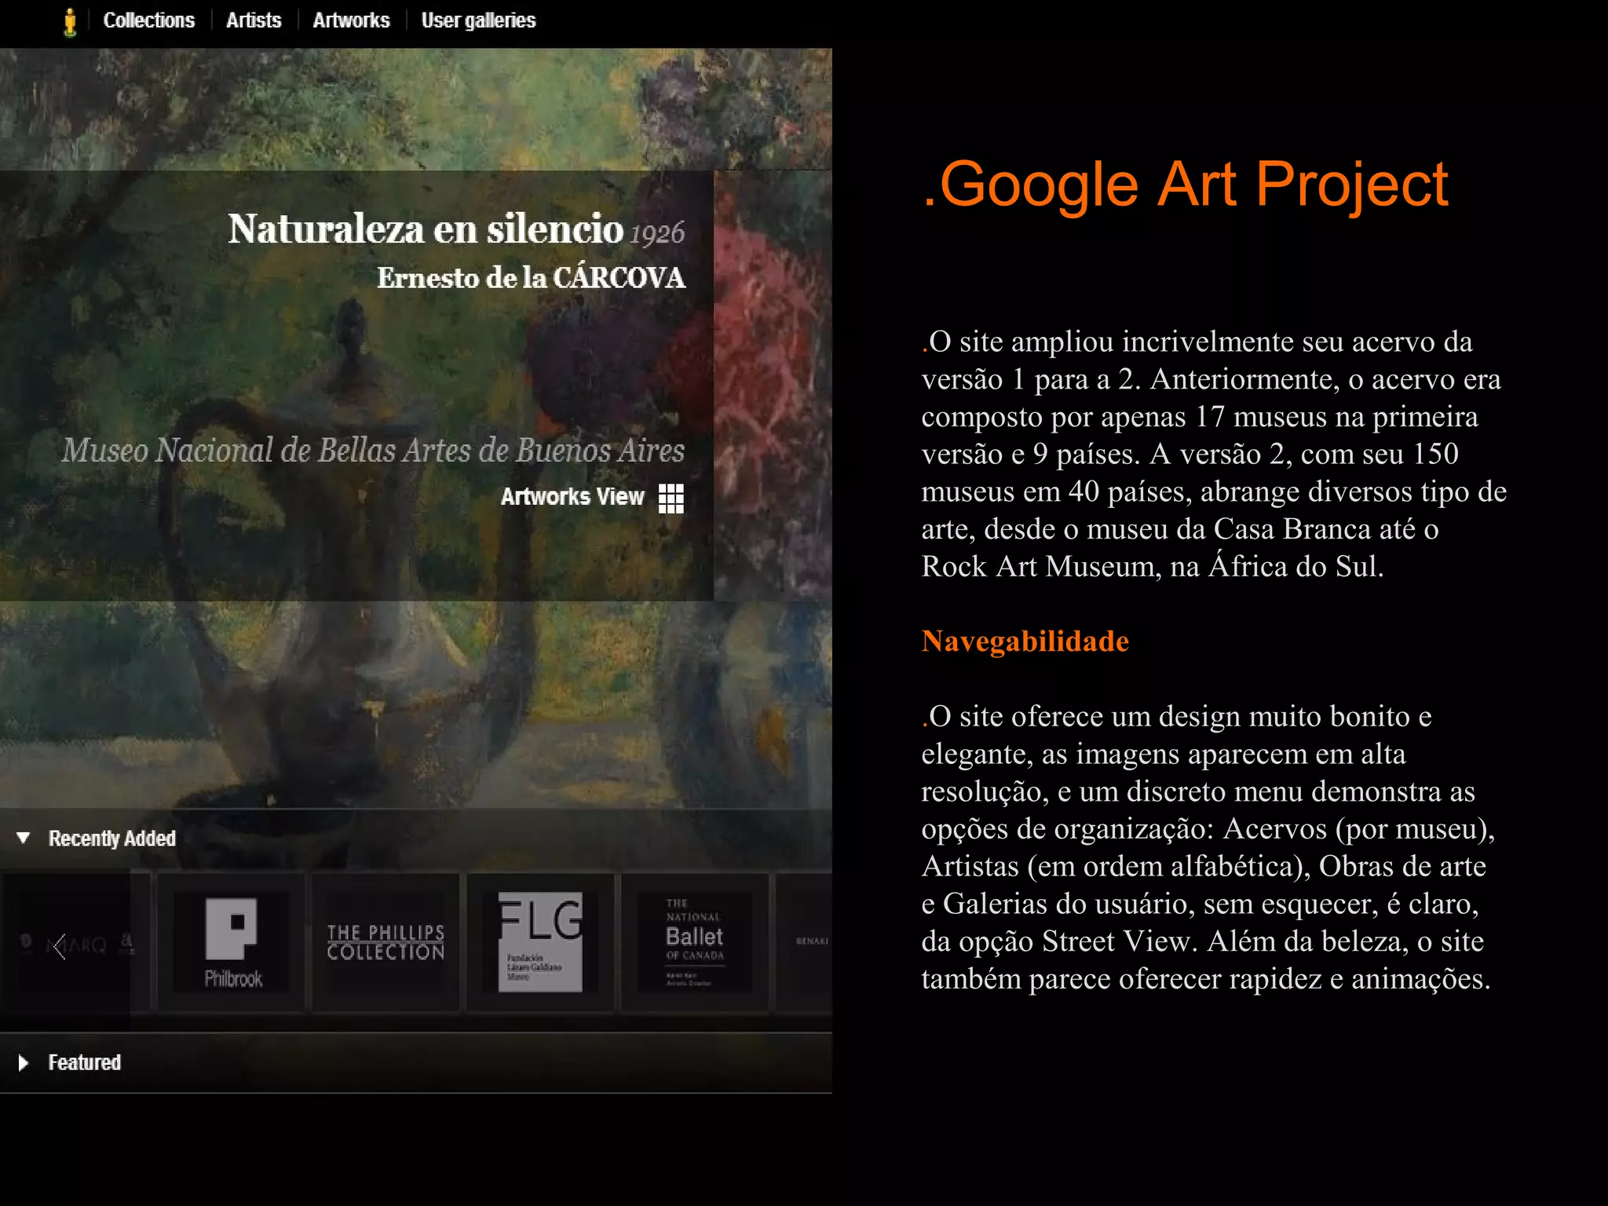
Task: Select The Phillips Collection thumbnail
Action: [386, 942]
